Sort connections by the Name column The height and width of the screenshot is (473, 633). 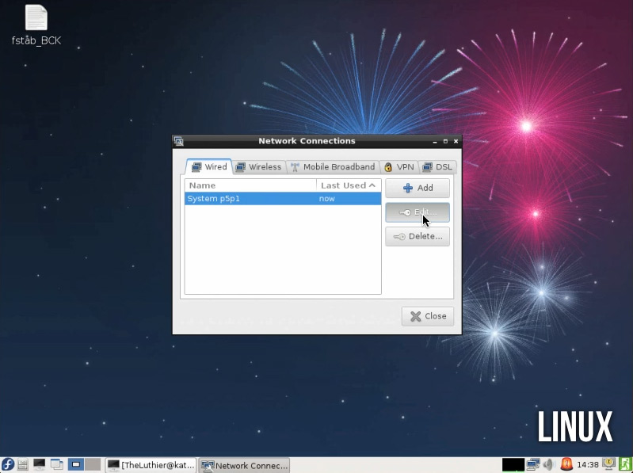[x=250, y=185]
